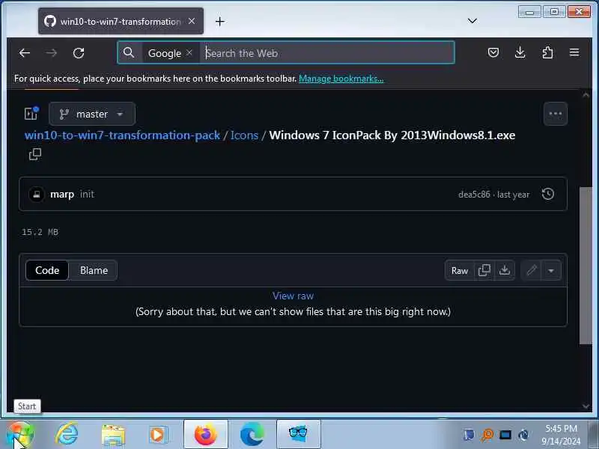The image size is (599, 449).
Task: Open the Manage bookmarks link
Action: pos(341,79)
